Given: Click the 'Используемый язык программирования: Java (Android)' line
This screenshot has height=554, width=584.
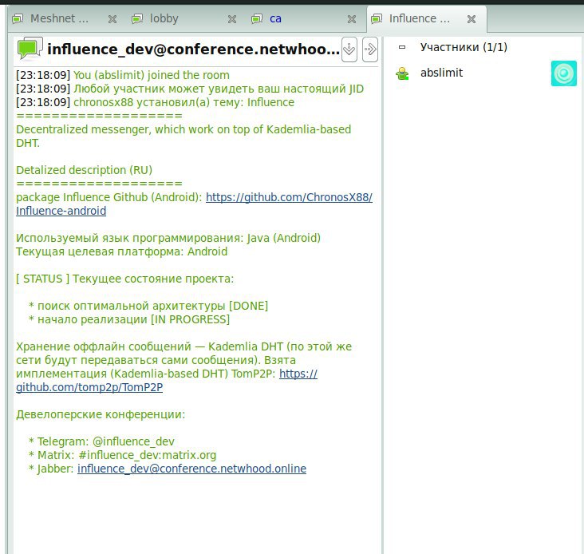Looking at the screenshot, I should tap(168, 238).
